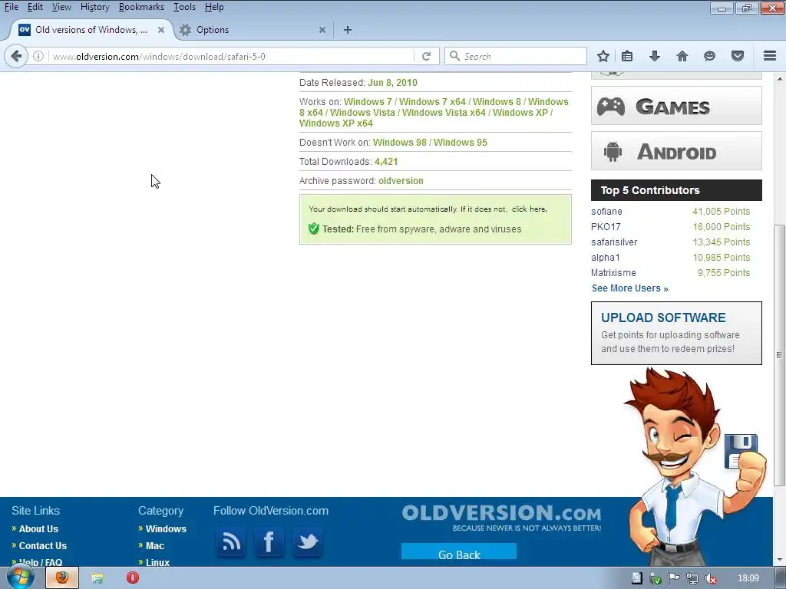Click in the Firefox Search field
The height and width of the screenshot is (589, 786).
pyautogui.click(x=516, y=56)
